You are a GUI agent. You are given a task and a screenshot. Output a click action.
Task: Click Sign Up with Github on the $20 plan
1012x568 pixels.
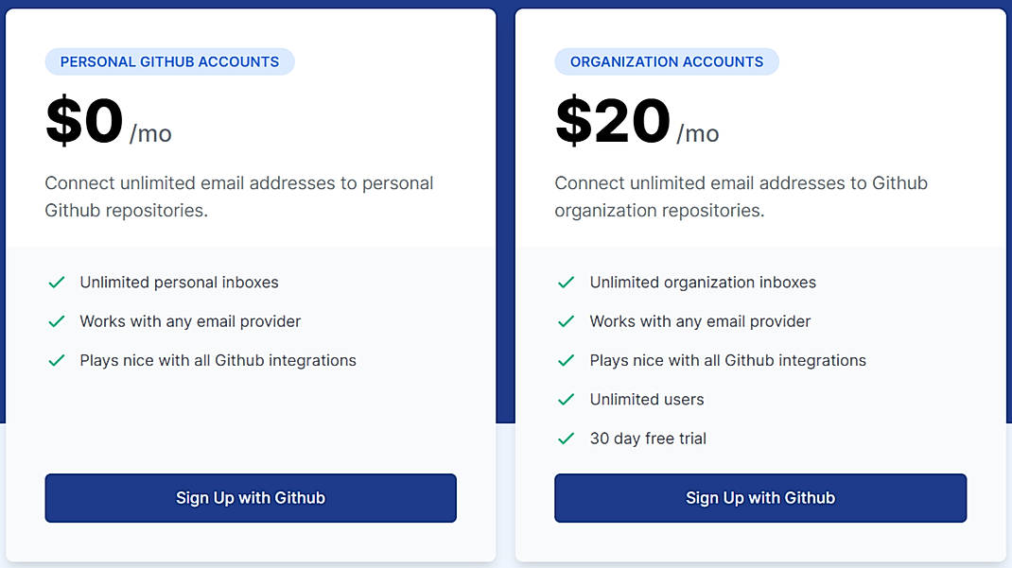tap(759, 498)
